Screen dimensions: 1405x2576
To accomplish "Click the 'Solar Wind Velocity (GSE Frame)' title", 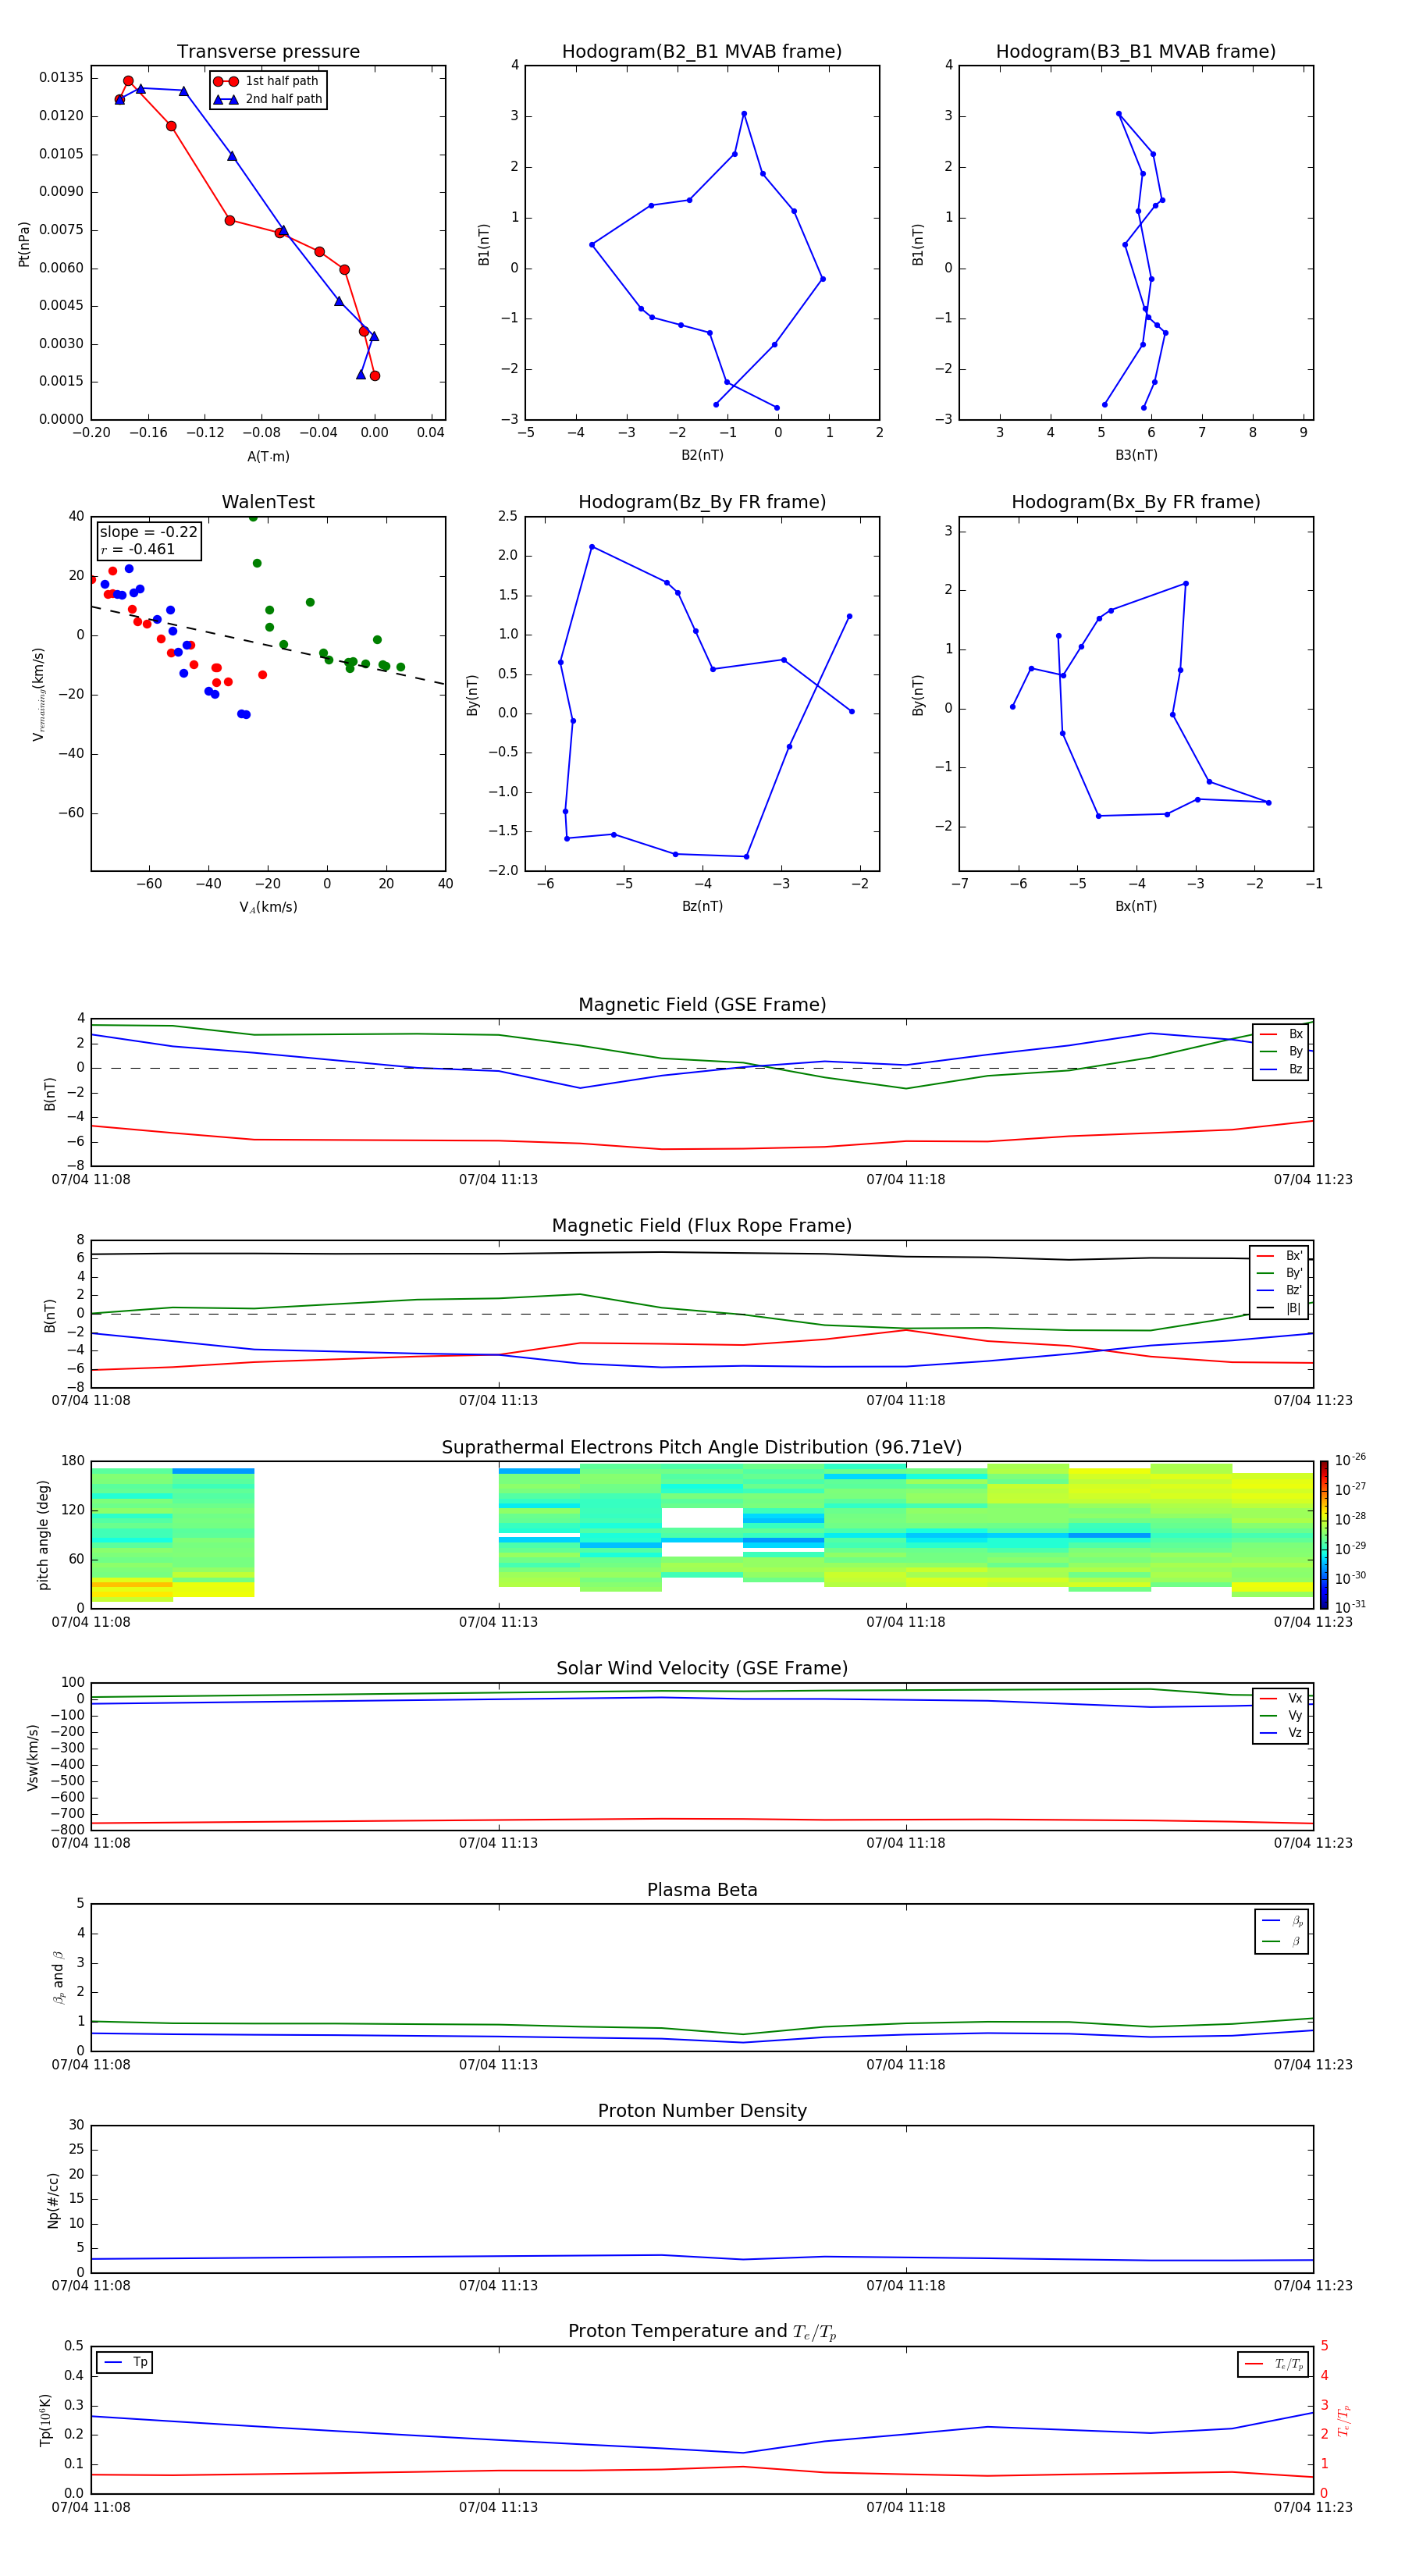I will click(702, 1668).
